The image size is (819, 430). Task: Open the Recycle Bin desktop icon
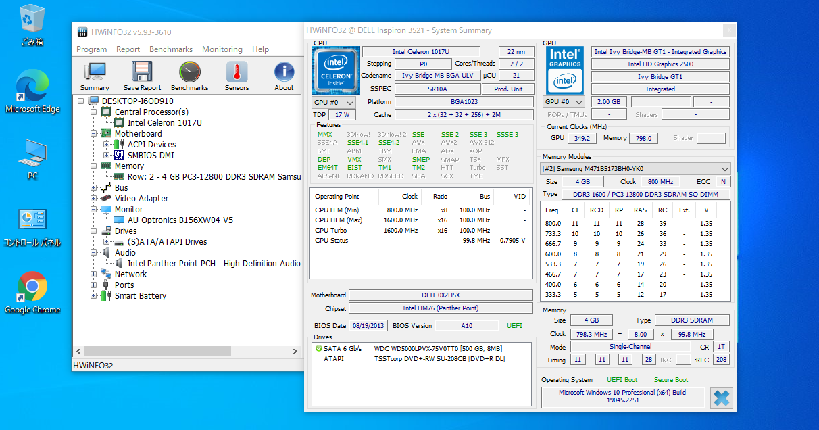point(32,24)
